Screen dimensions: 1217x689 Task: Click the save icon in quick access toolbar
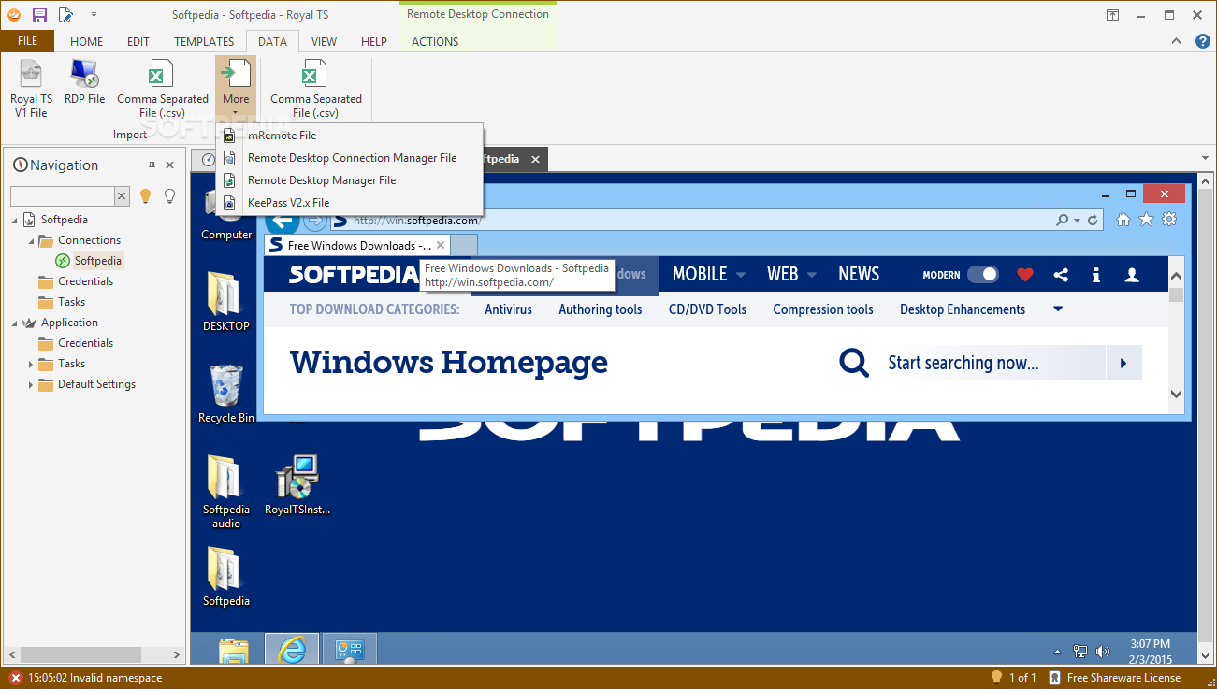pyautogui.click(x=39, y=15)
